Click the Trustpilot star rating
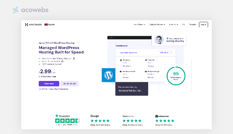Viewport: 233px width, 134px height. click(x=67, y=121)
